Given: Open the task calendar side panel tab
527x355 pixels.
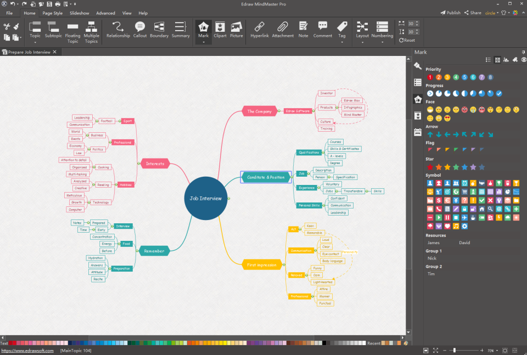Looking at the screenshot, I should [418, 132].
